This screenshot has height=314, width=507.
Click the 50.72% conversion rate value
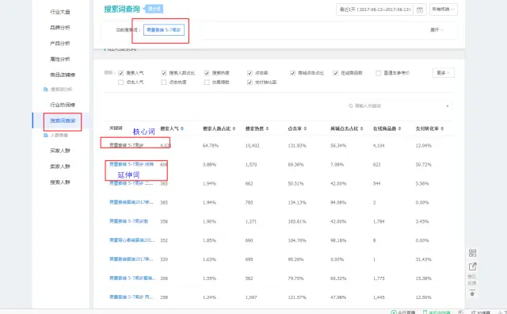[424, 165]
